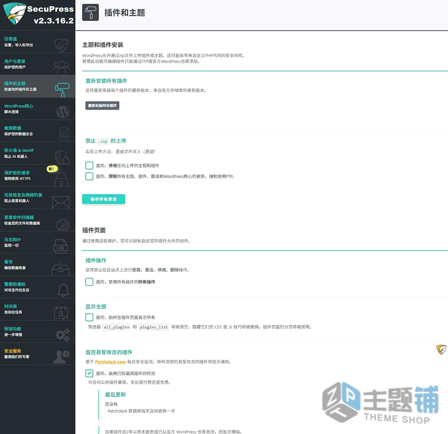Viewport: 448px width, 434px height.
Task: Click the users group icon
Action: coord(61,67)
